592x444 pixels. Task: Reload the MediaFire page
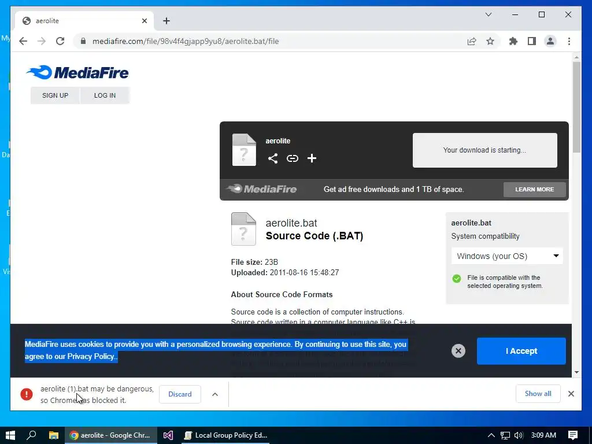[x=60, y=41]
